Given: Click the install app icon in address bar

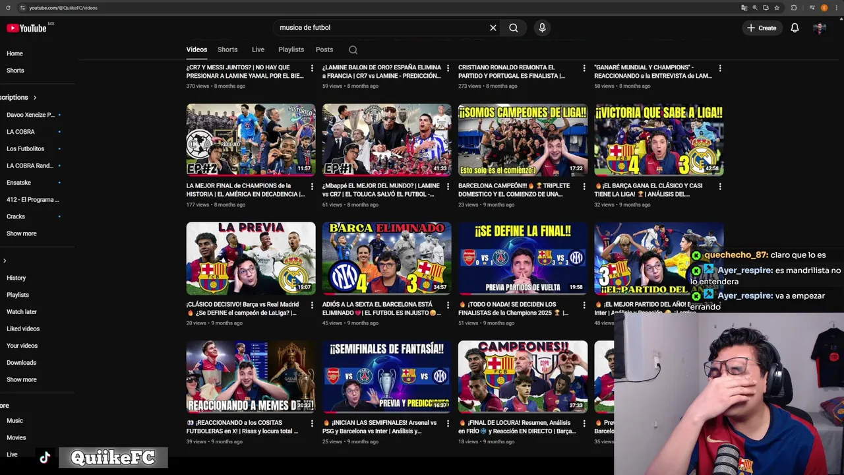Looking at the screenshot, I should point(766,8).
